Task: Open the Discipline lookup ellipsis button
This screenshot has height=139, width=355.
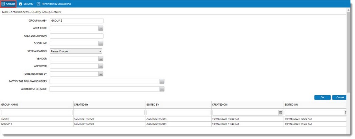Action: (101, 44)
